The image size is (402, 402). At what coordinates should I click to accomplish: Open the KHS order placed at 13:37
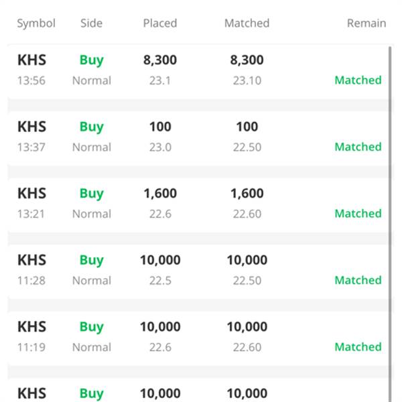click(198, 138)
